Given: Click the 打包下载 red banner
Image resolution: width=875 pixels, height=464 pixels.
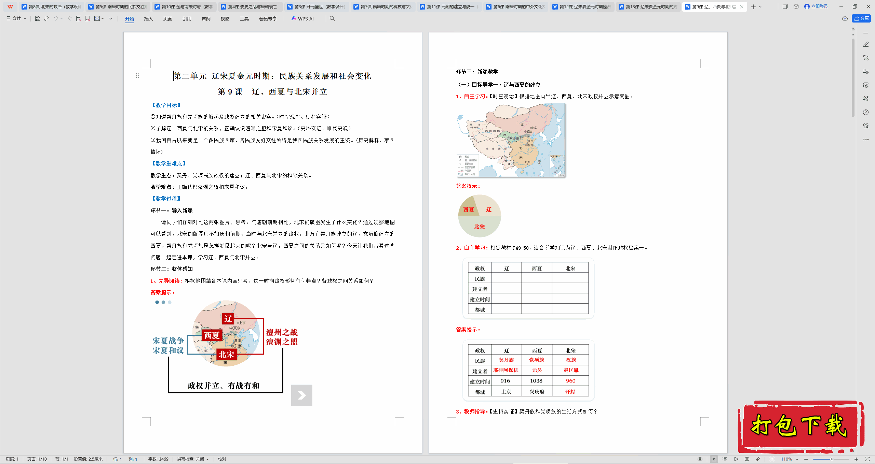Looking at the screenshot, I should [x=801, y=426].
